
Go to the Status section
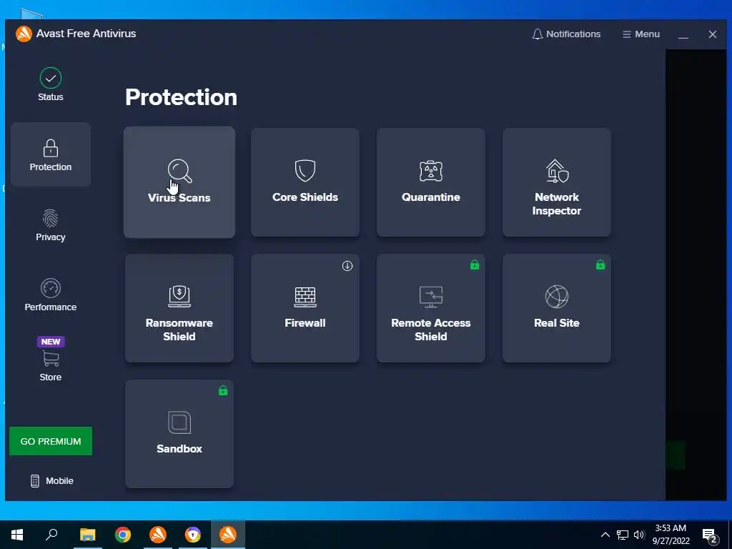51,84
